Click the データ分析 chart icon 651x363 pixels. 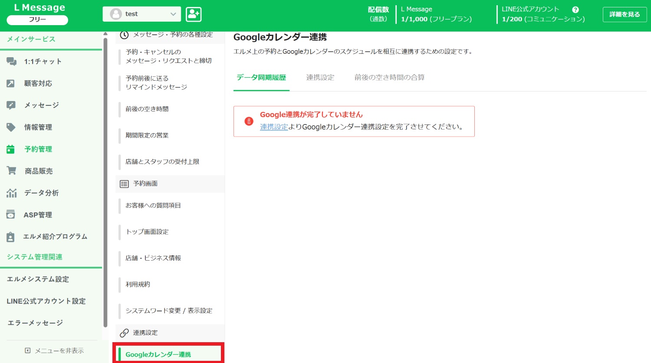(x=11, y=193)
